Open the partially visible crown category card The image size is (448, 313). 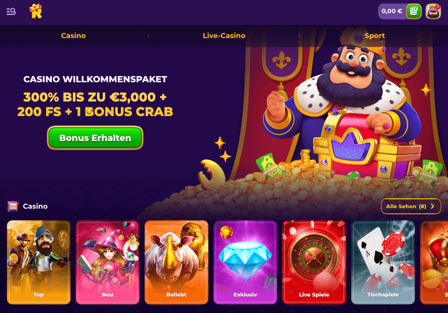tap(434, 262)
